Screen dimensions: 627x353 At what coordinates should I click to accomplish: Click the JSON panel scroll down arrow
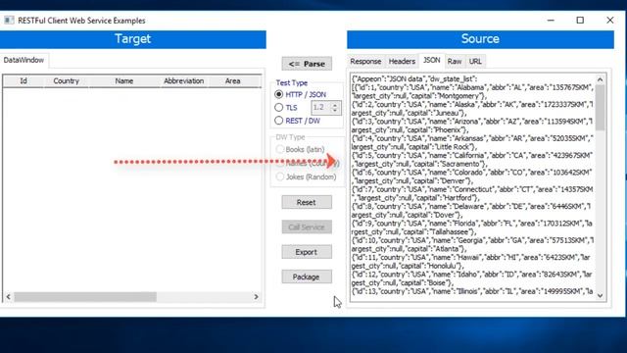pyautogui.click(x=601, y=296)
